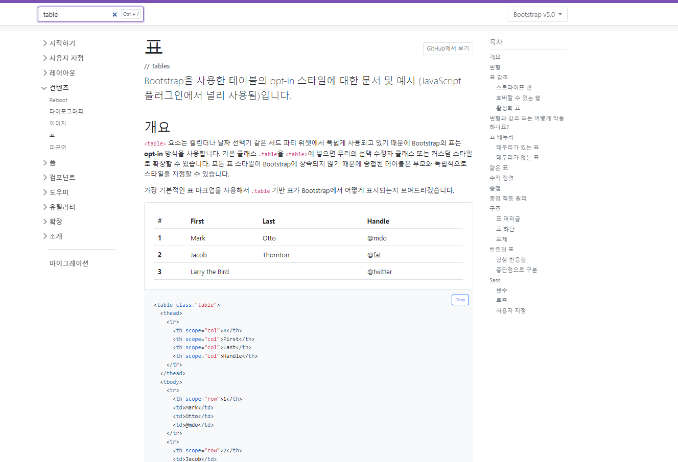Expand the 시작하기 sidebar section
The image size is (678, 462).
[x=60, y=43]
